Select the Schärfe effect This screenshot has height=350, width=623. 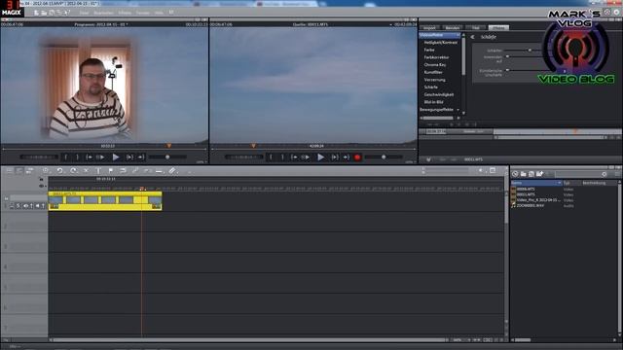pyautogui.click(x=430, y=87)
